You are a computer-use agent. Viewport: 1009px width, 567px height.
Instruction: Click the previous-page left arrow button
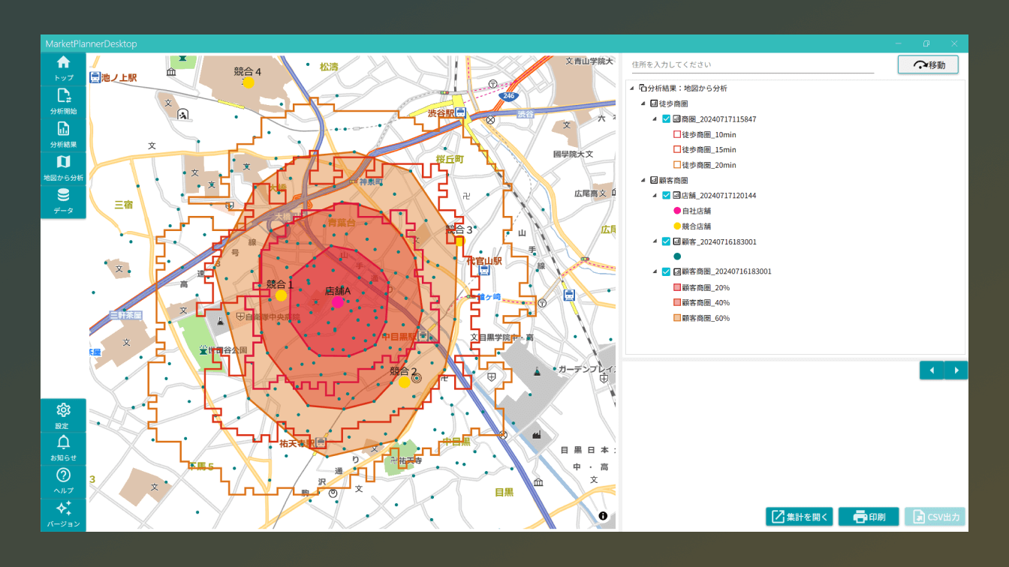[x=932, y=370]
